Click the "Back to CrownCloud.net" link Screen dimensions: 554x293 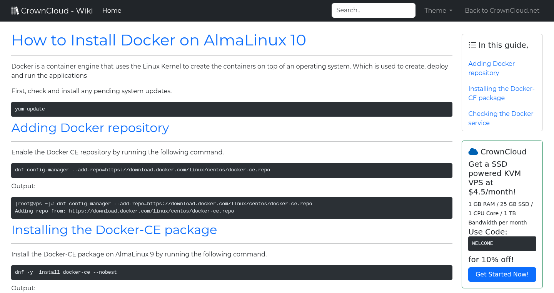(x=502, y=10)
